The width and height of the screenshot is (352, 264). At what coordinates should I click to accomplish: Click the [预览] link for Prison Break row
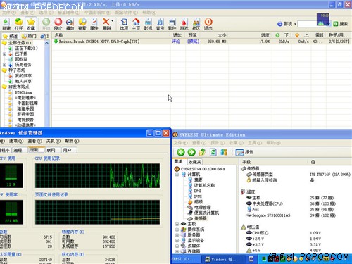[194, 42]
